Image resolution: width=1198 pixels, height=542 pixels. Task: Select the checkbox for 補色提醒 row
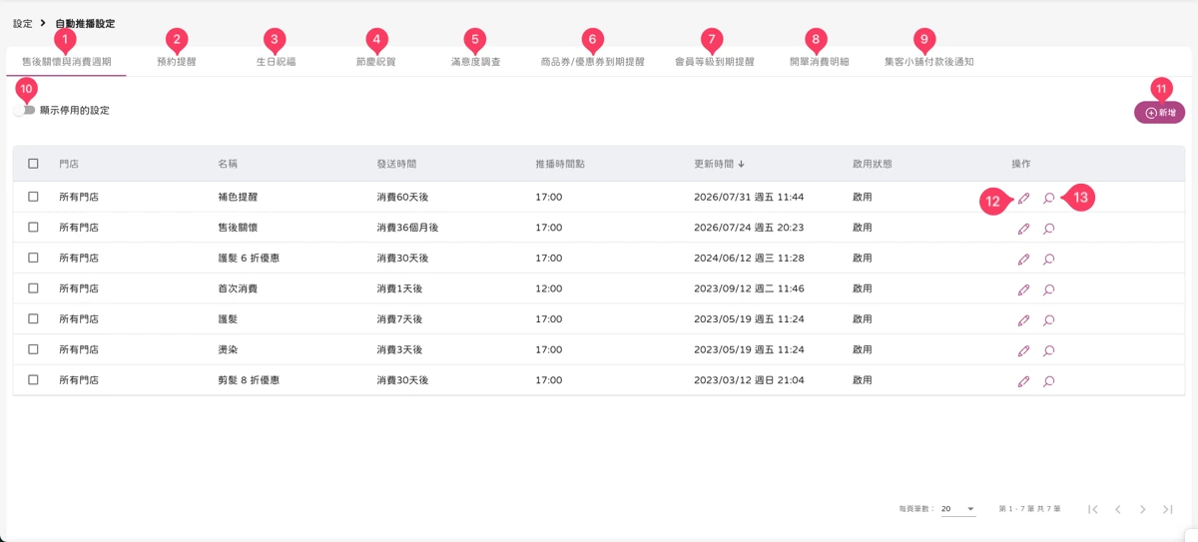click(33, 197)
